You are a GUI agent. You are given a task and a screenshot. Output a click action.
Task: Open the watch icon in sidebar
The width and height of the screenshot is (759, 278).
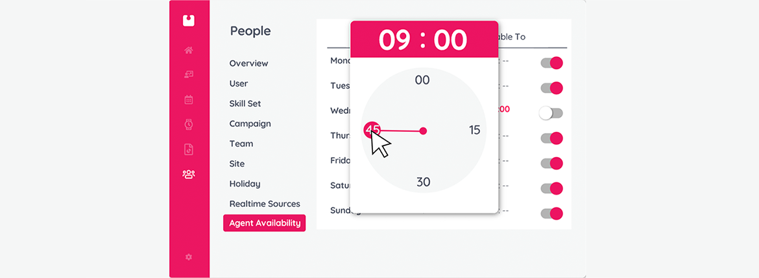[x=189, y=125]
